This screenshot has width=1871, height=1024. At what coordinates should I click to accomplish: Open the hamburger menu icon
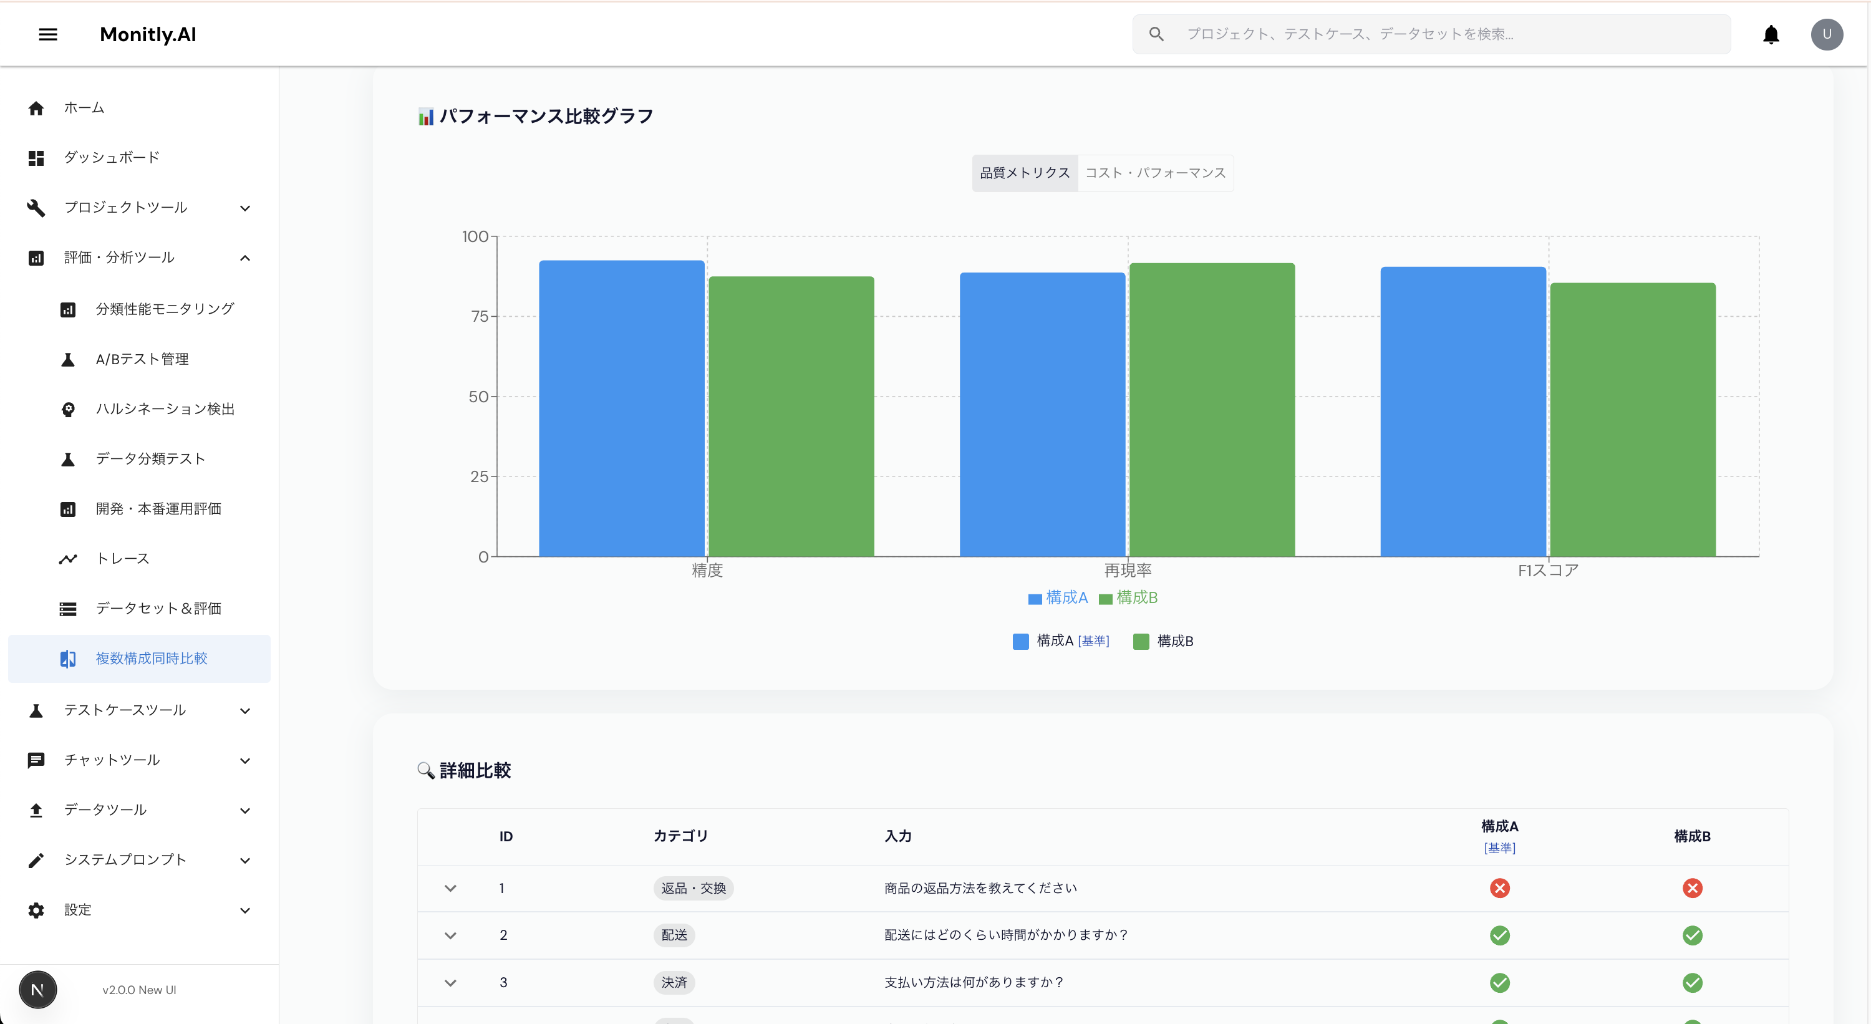click(48, 34)
